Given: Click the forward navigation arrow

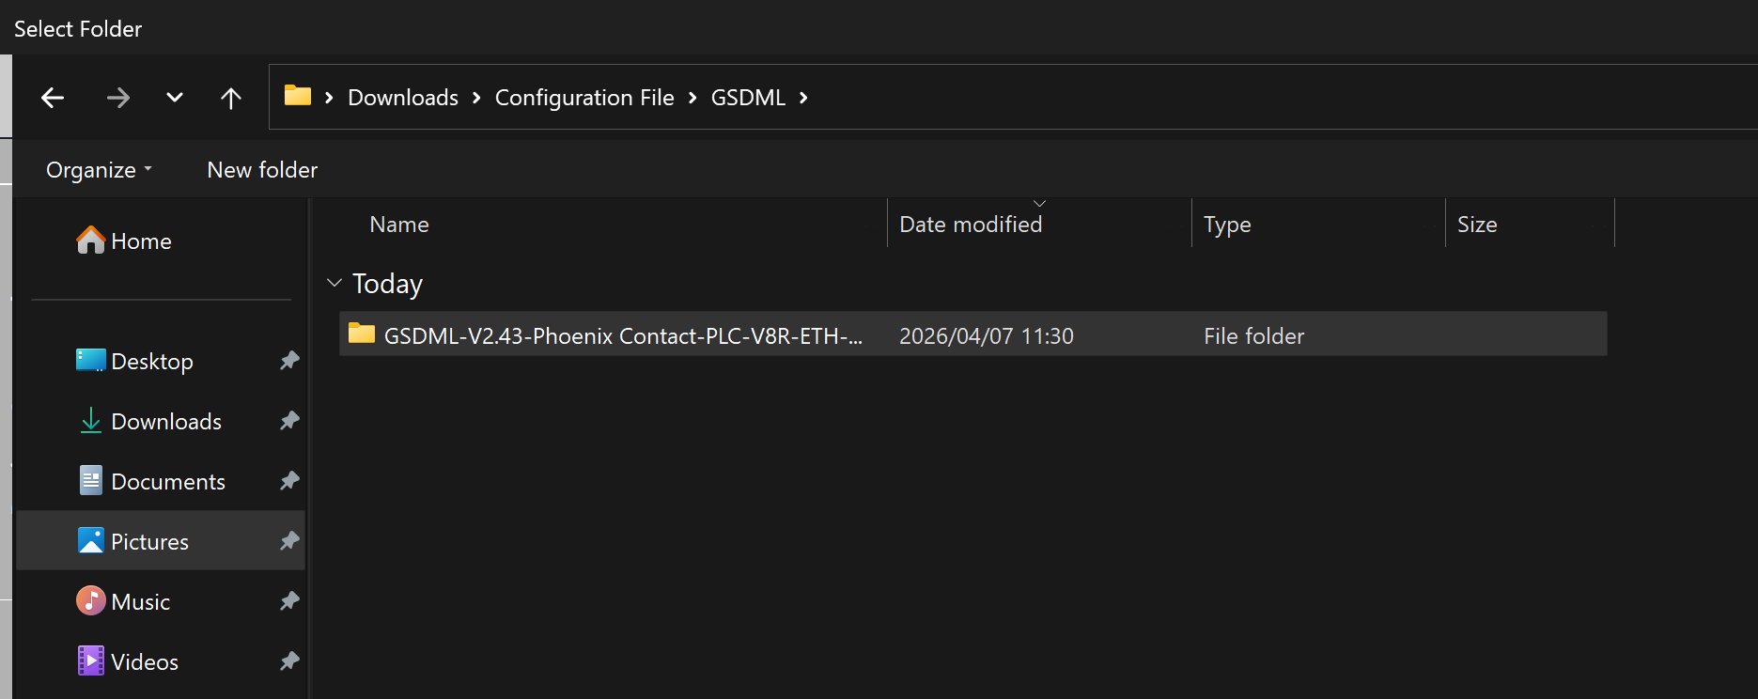Looking at the screenshot, I should (x=118, y=98).
